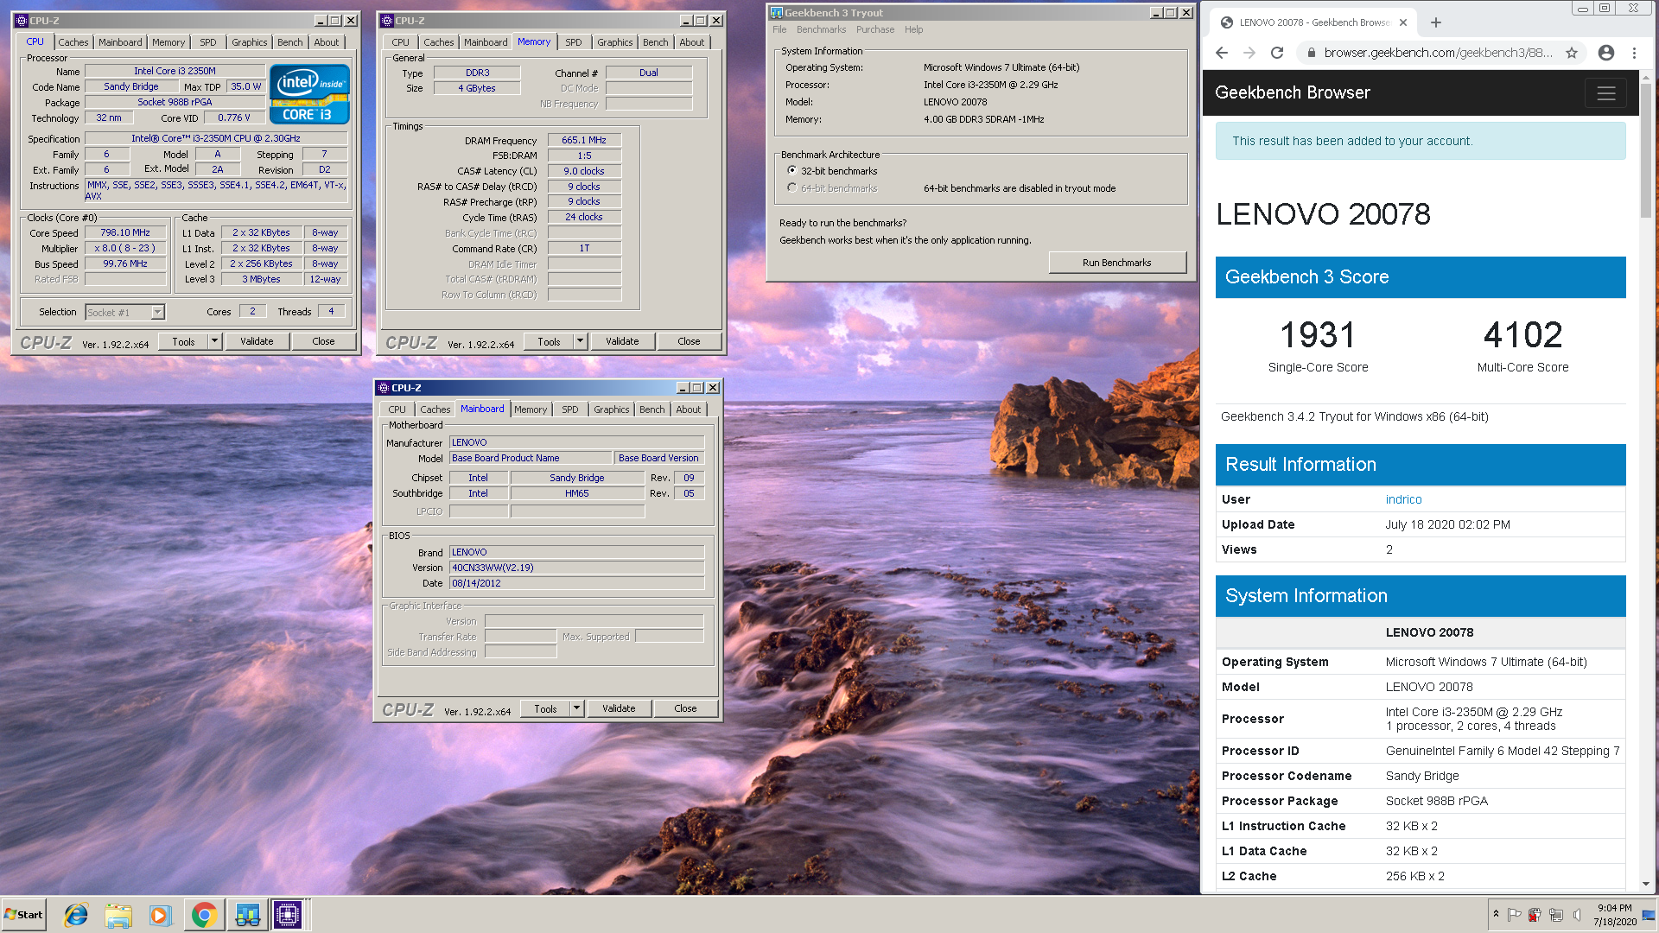Viewport: 1659px width, 933px height.
Task: Click the site lock icon in address bar
Action: 1311,53
